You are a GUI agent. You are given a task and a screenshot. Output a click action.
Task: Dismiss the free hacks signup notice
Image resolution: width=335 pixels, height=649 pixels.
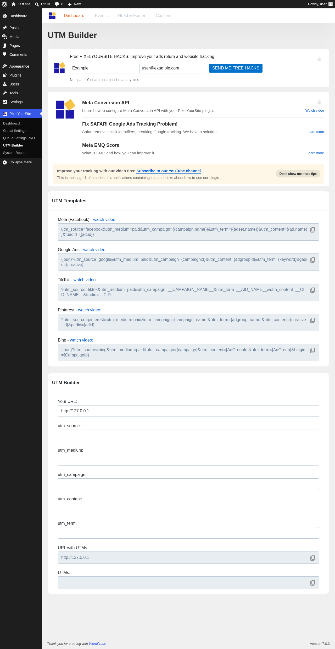[x=319, y=59]
